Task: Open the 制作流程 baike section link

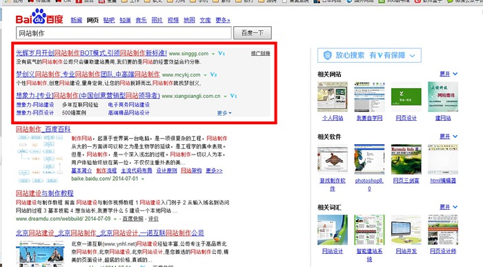Action: [x=106, y=170]
